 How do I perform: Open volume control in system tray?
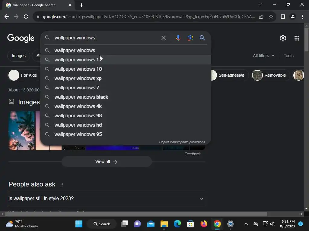click(272, 224)
